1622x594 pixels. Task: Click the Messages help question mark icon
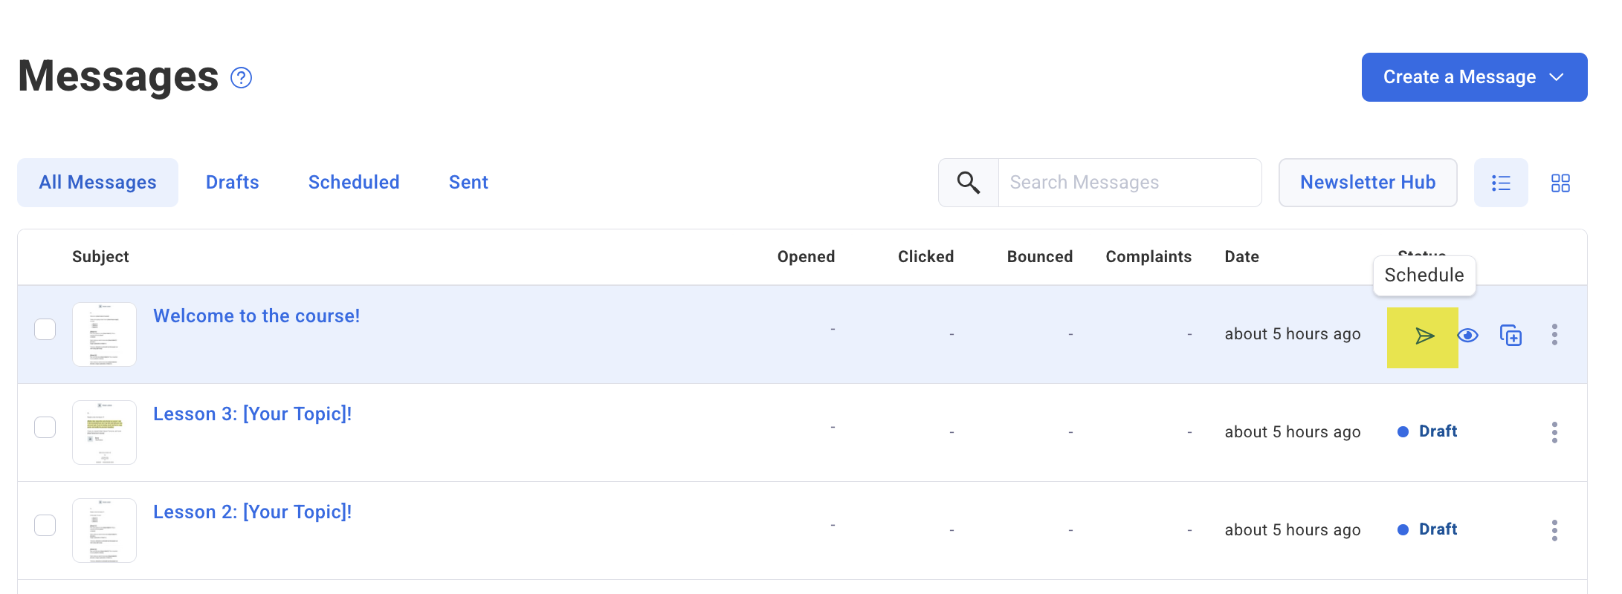click(241, 78)
